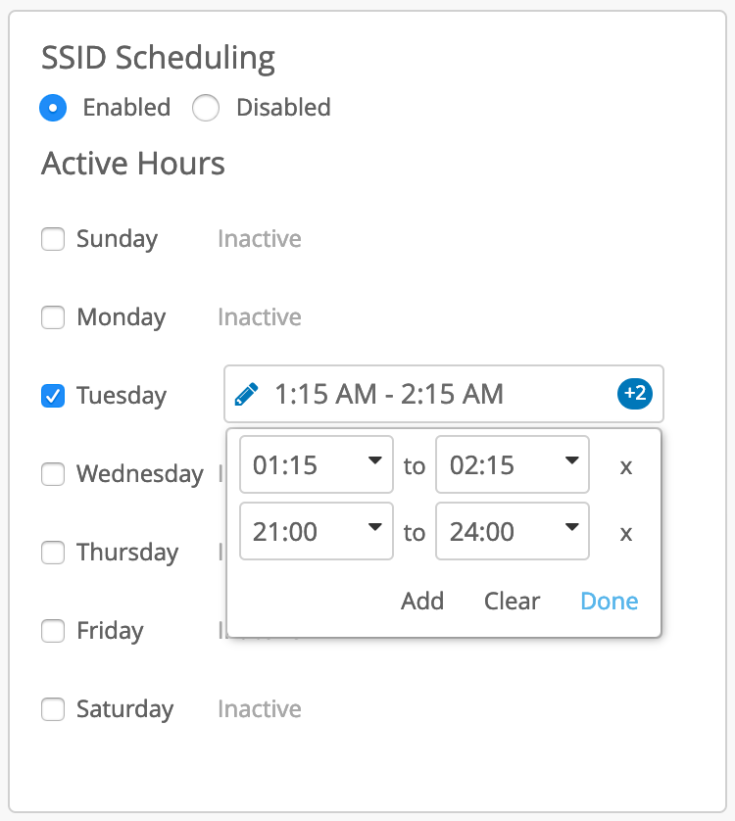Enable the Friday checkbox
735x821 pixels.
click(53, 630)
